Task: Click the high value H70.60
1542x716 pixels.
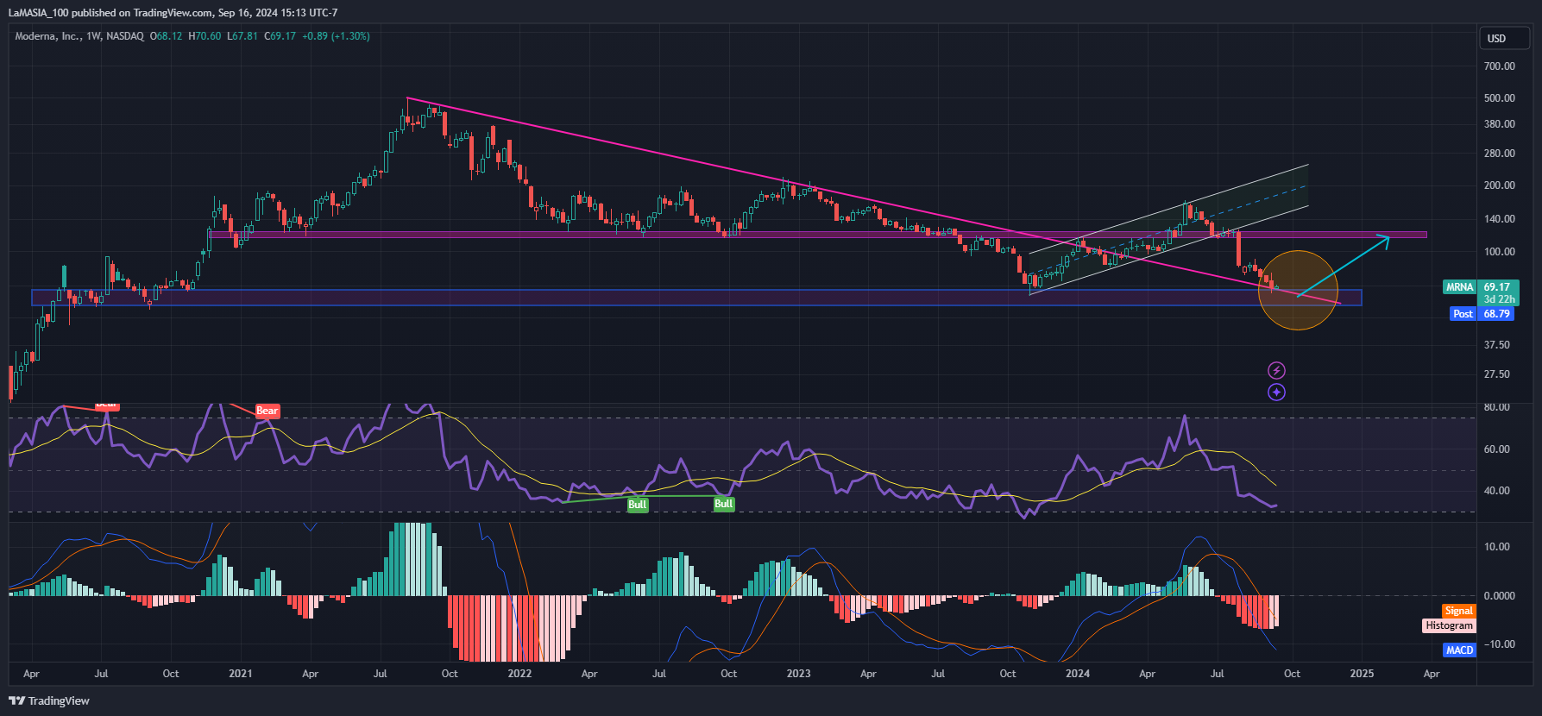Action: pyautogui.click(x=205, y=36)
